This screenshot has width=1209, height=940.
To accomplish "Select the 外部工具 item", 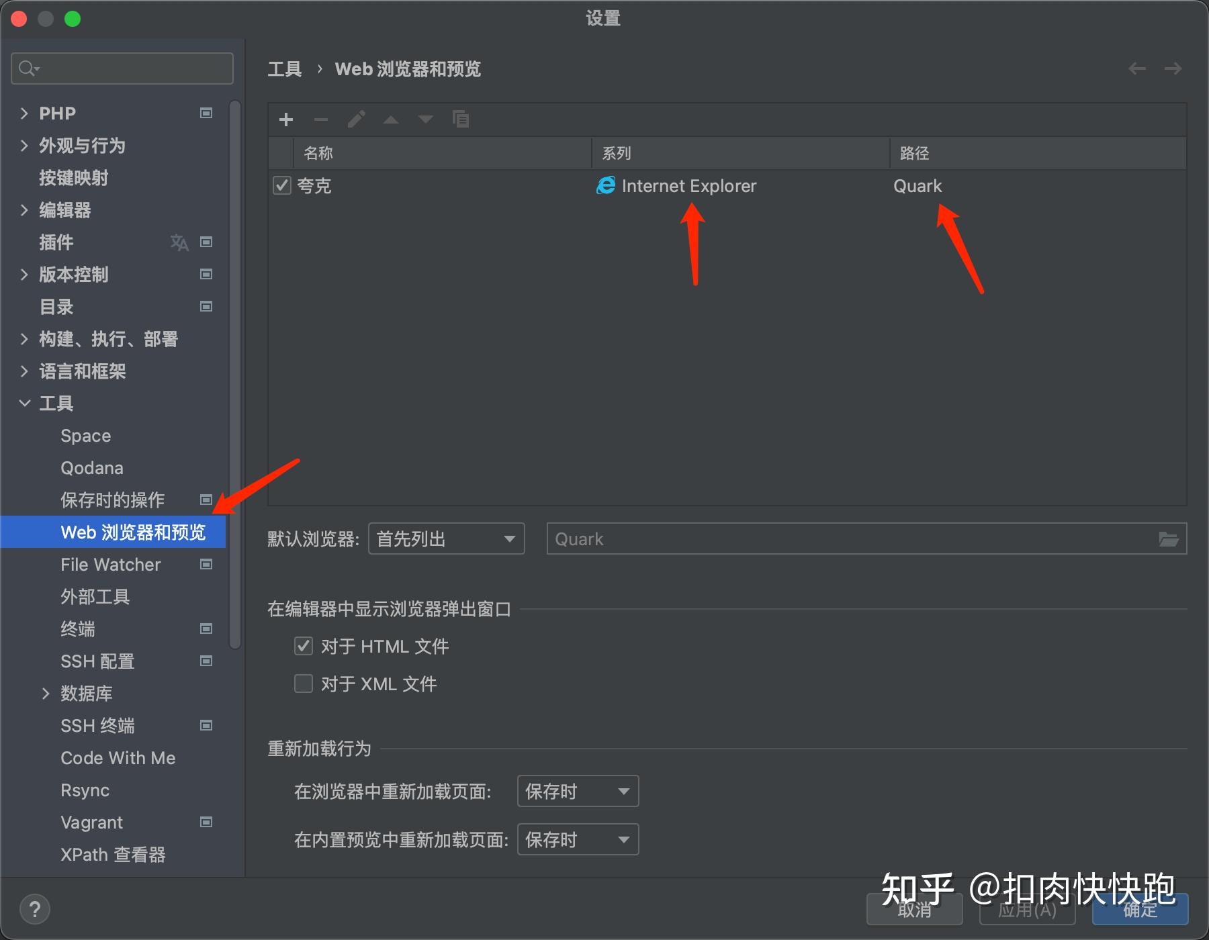I will pos(95,597).
